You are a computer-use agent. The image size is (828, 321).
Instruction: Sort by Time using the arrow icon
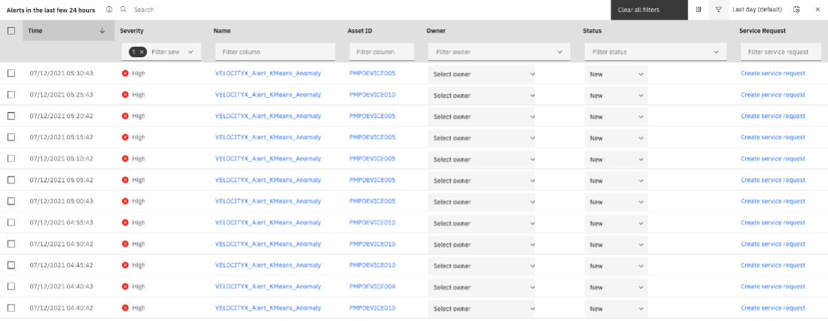pos(102,31)
